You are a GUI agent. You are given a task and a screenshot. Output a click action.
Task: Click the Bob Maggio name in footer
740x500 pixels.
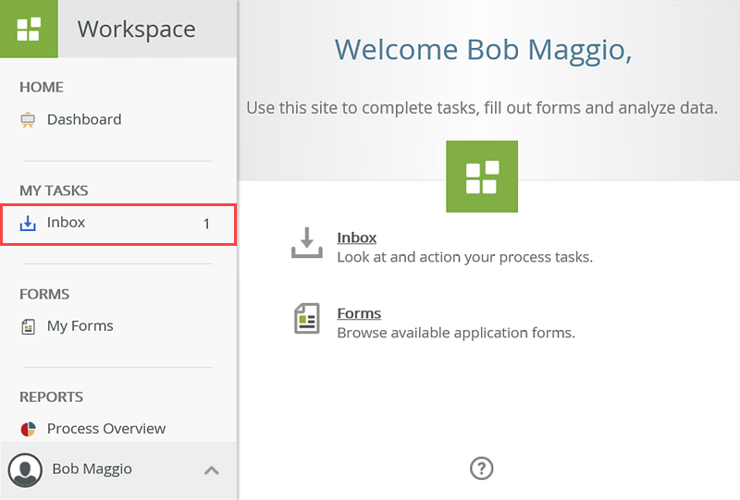click(x=92, y=470)
